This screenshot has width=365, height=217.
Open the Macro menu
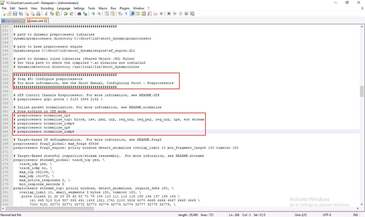tap(103, 8)
